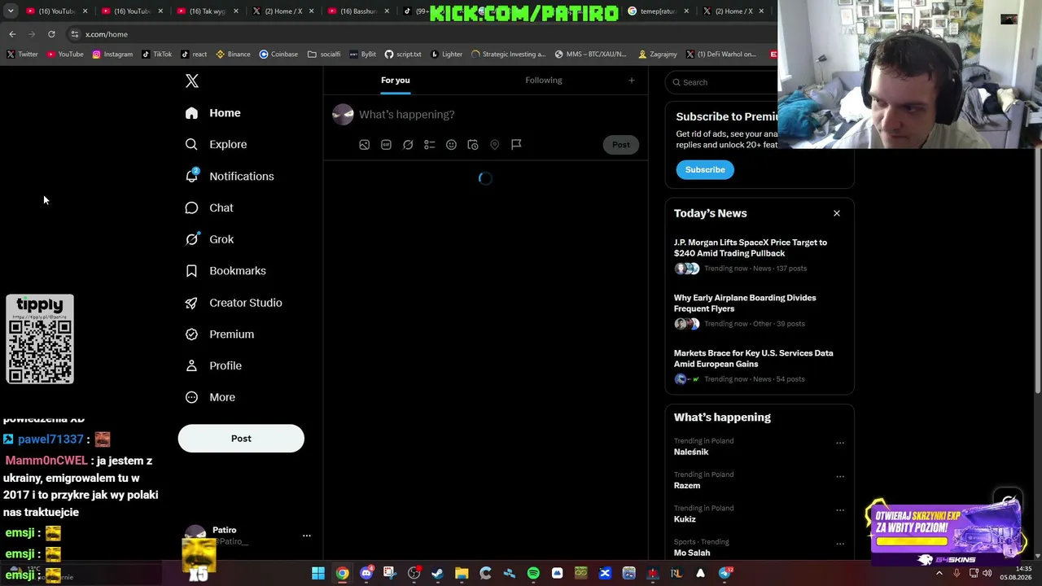Screen dimensions: 1042x586
Task: Reload the page with the refresh icon
Action: (x=51, y=34)
